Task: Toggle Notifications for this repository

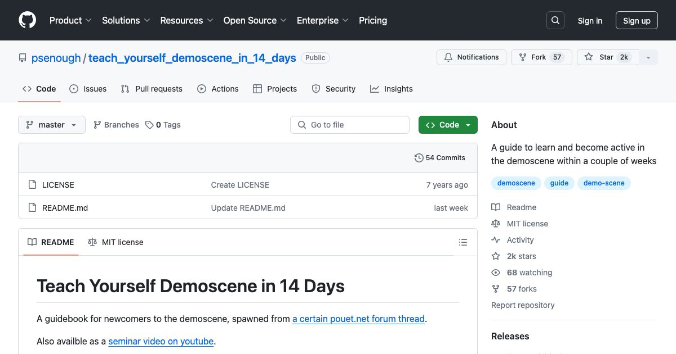Action: tap(471, 57)
